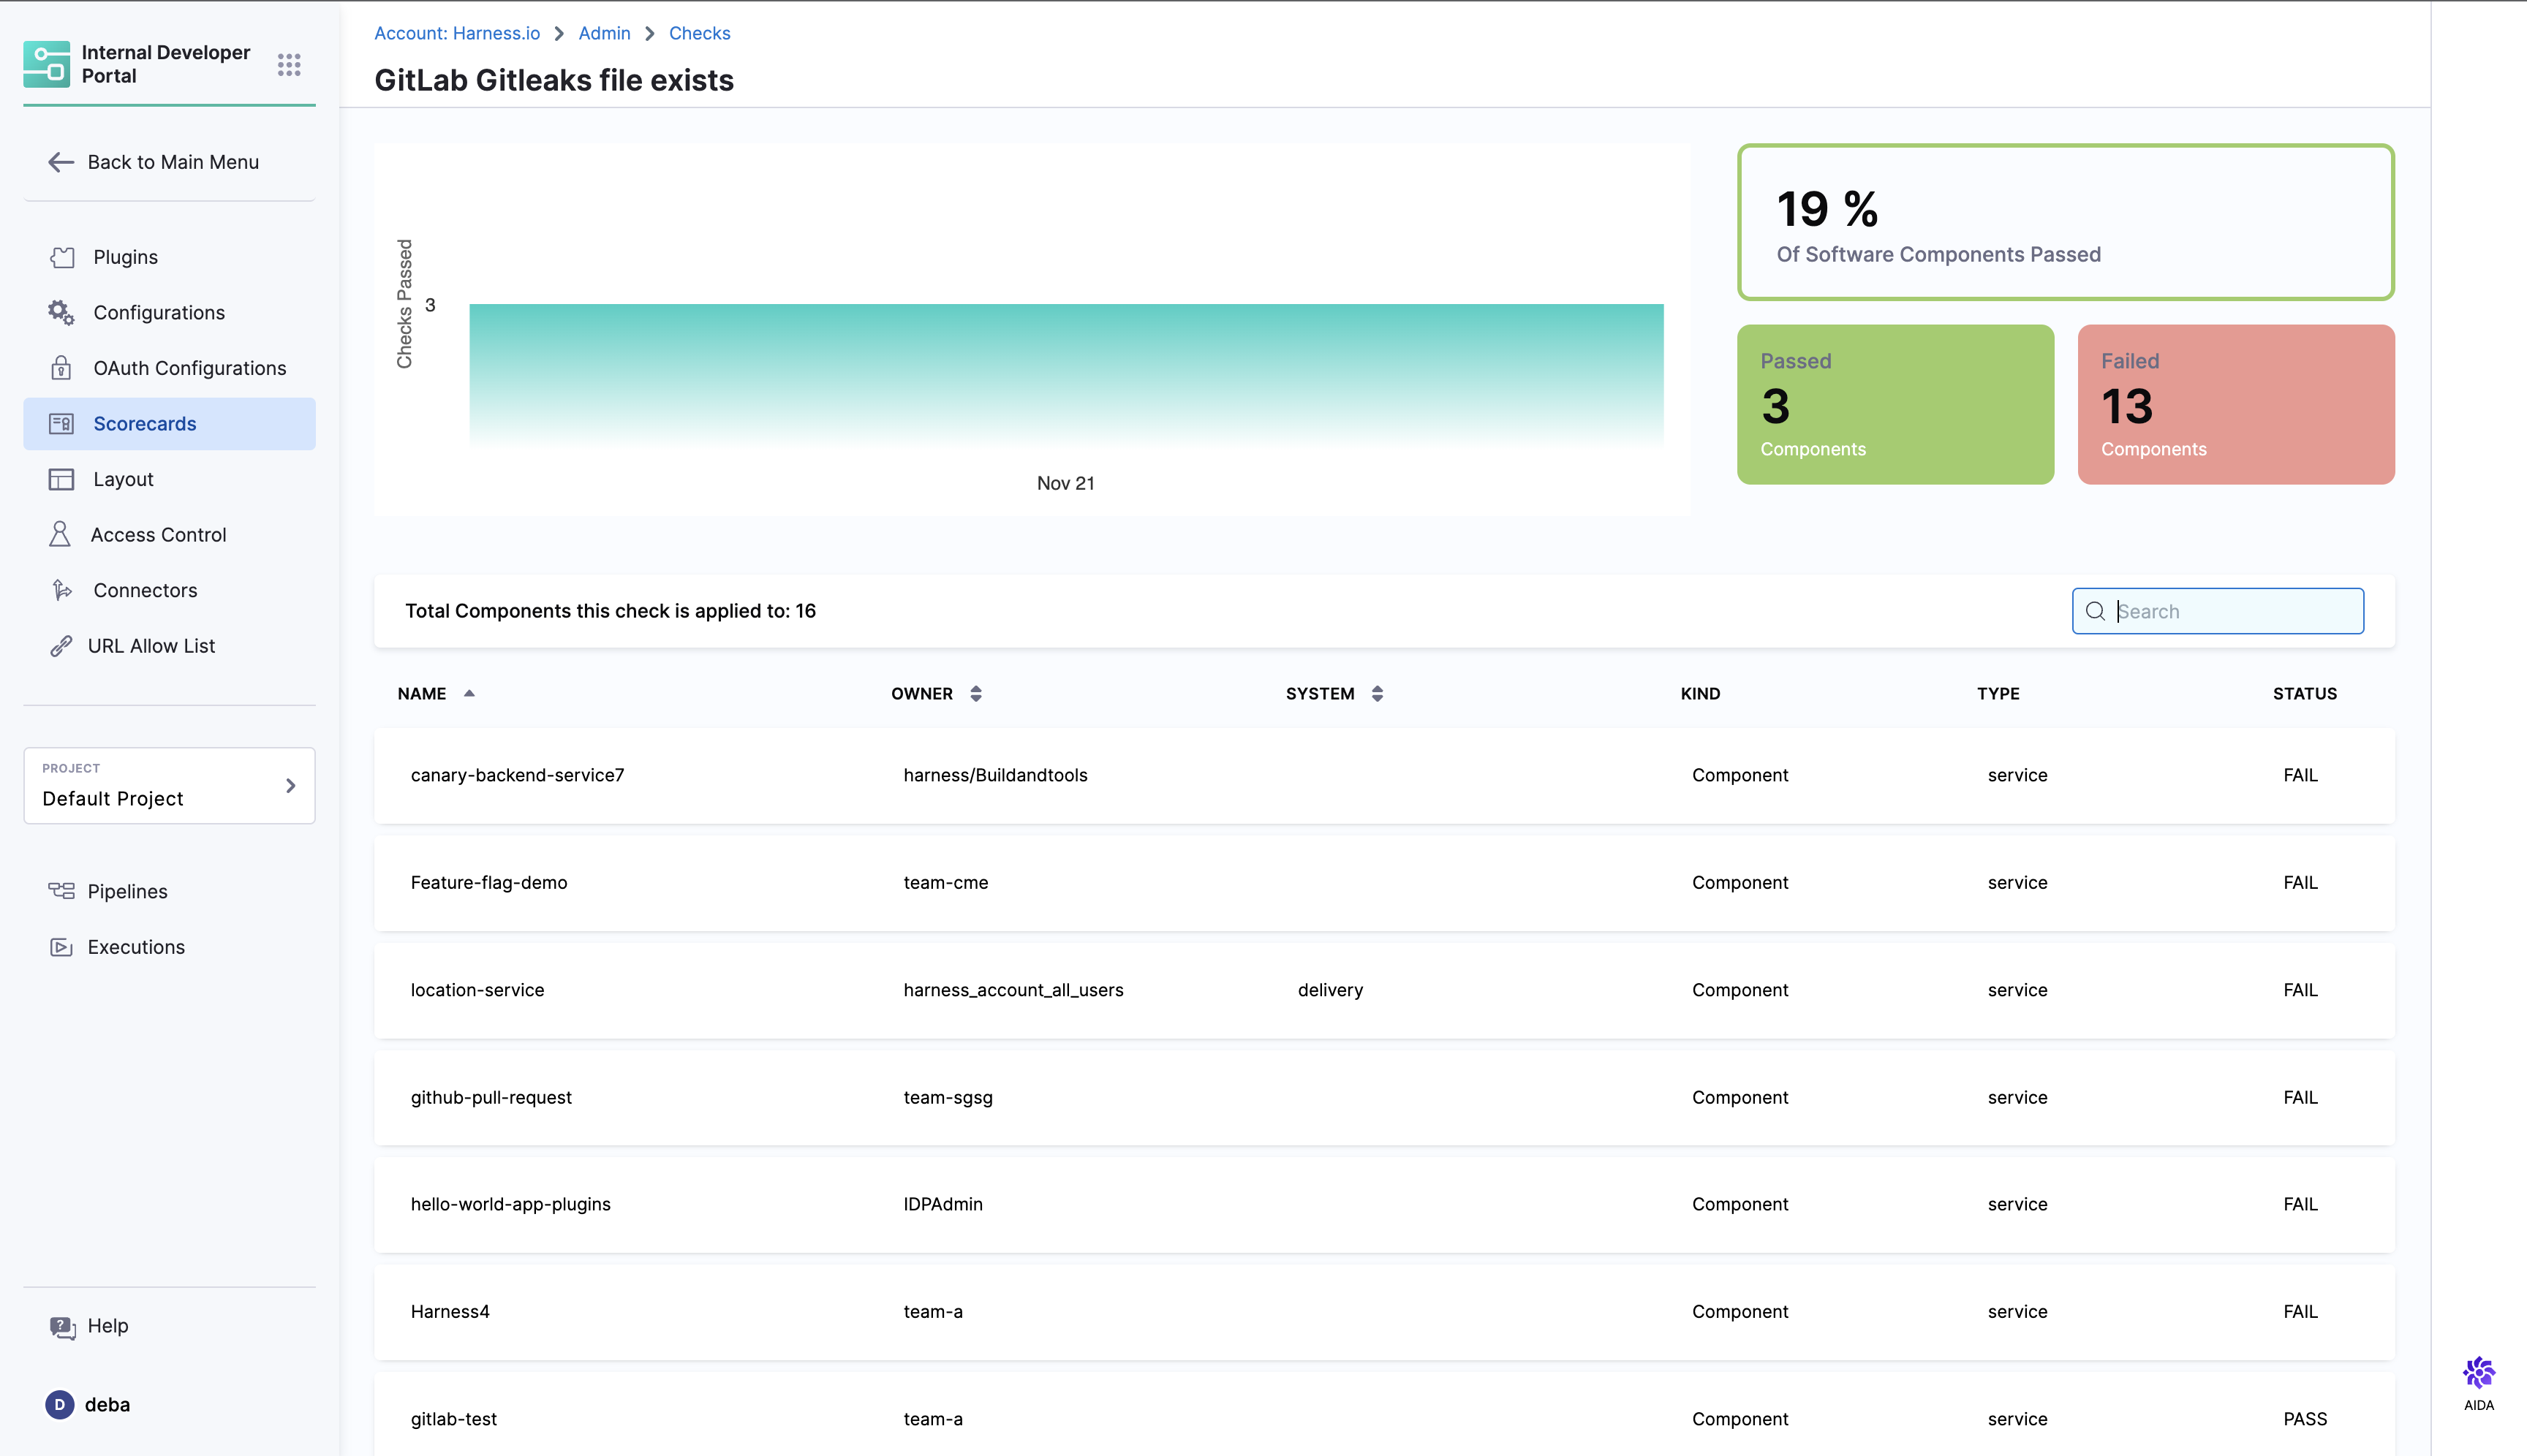The width and height of the screenshot is (2527, 1456).
Task: Click the Plugins puzzle icon
Action: pyautogui.click(x=62, y=257)
